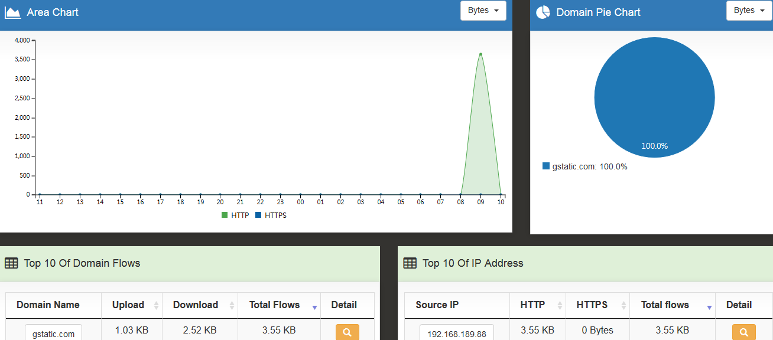Toggle HTTPS series in chart legend
The image size is (773, 340).
(x=271, y=215)
